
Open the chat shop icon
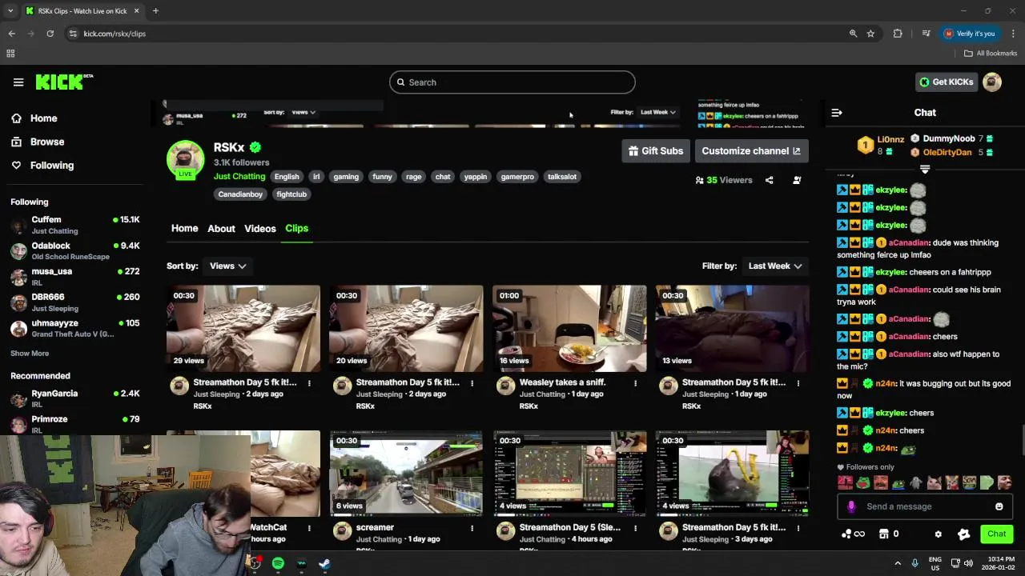884,534
